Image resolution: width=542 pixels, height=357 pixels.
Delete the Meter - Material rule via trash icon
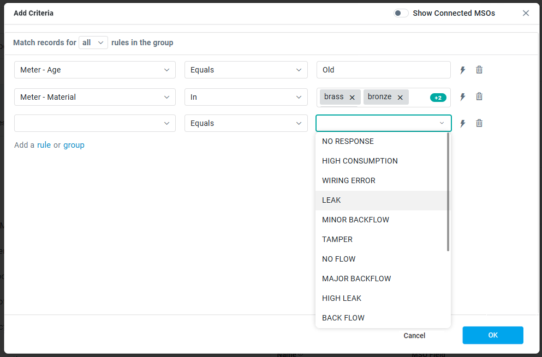point(479,96)
